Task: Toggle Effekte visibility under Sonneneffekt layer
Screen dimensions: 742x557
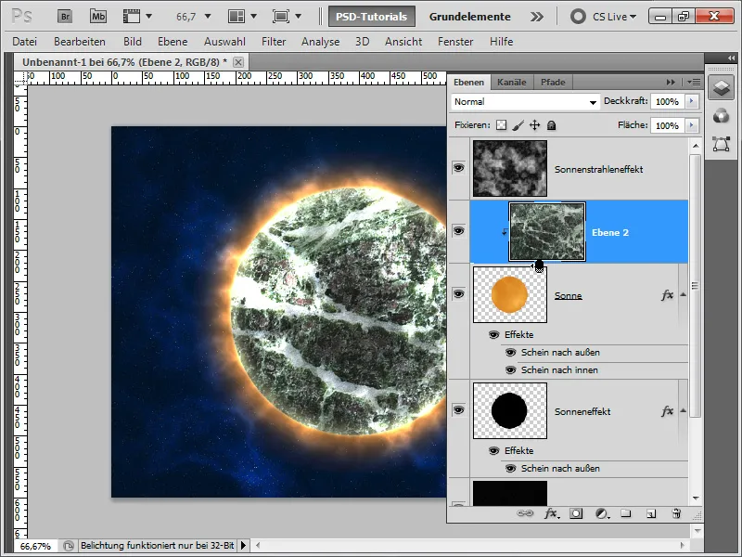Action: click(494, 450)
